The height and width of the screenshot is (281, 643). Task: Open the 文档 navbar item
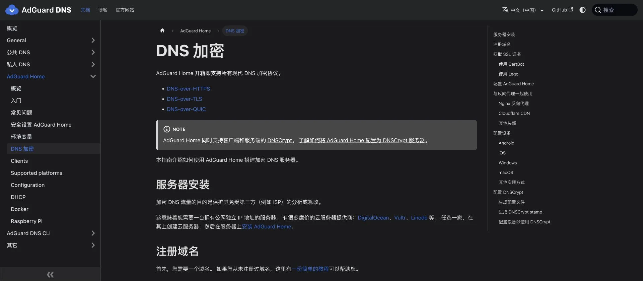pyautogui.click(x=85, y=10)
